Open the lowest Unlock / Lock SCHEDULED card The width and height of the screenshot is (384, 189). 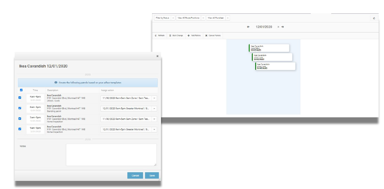click(x=275, y=66)
